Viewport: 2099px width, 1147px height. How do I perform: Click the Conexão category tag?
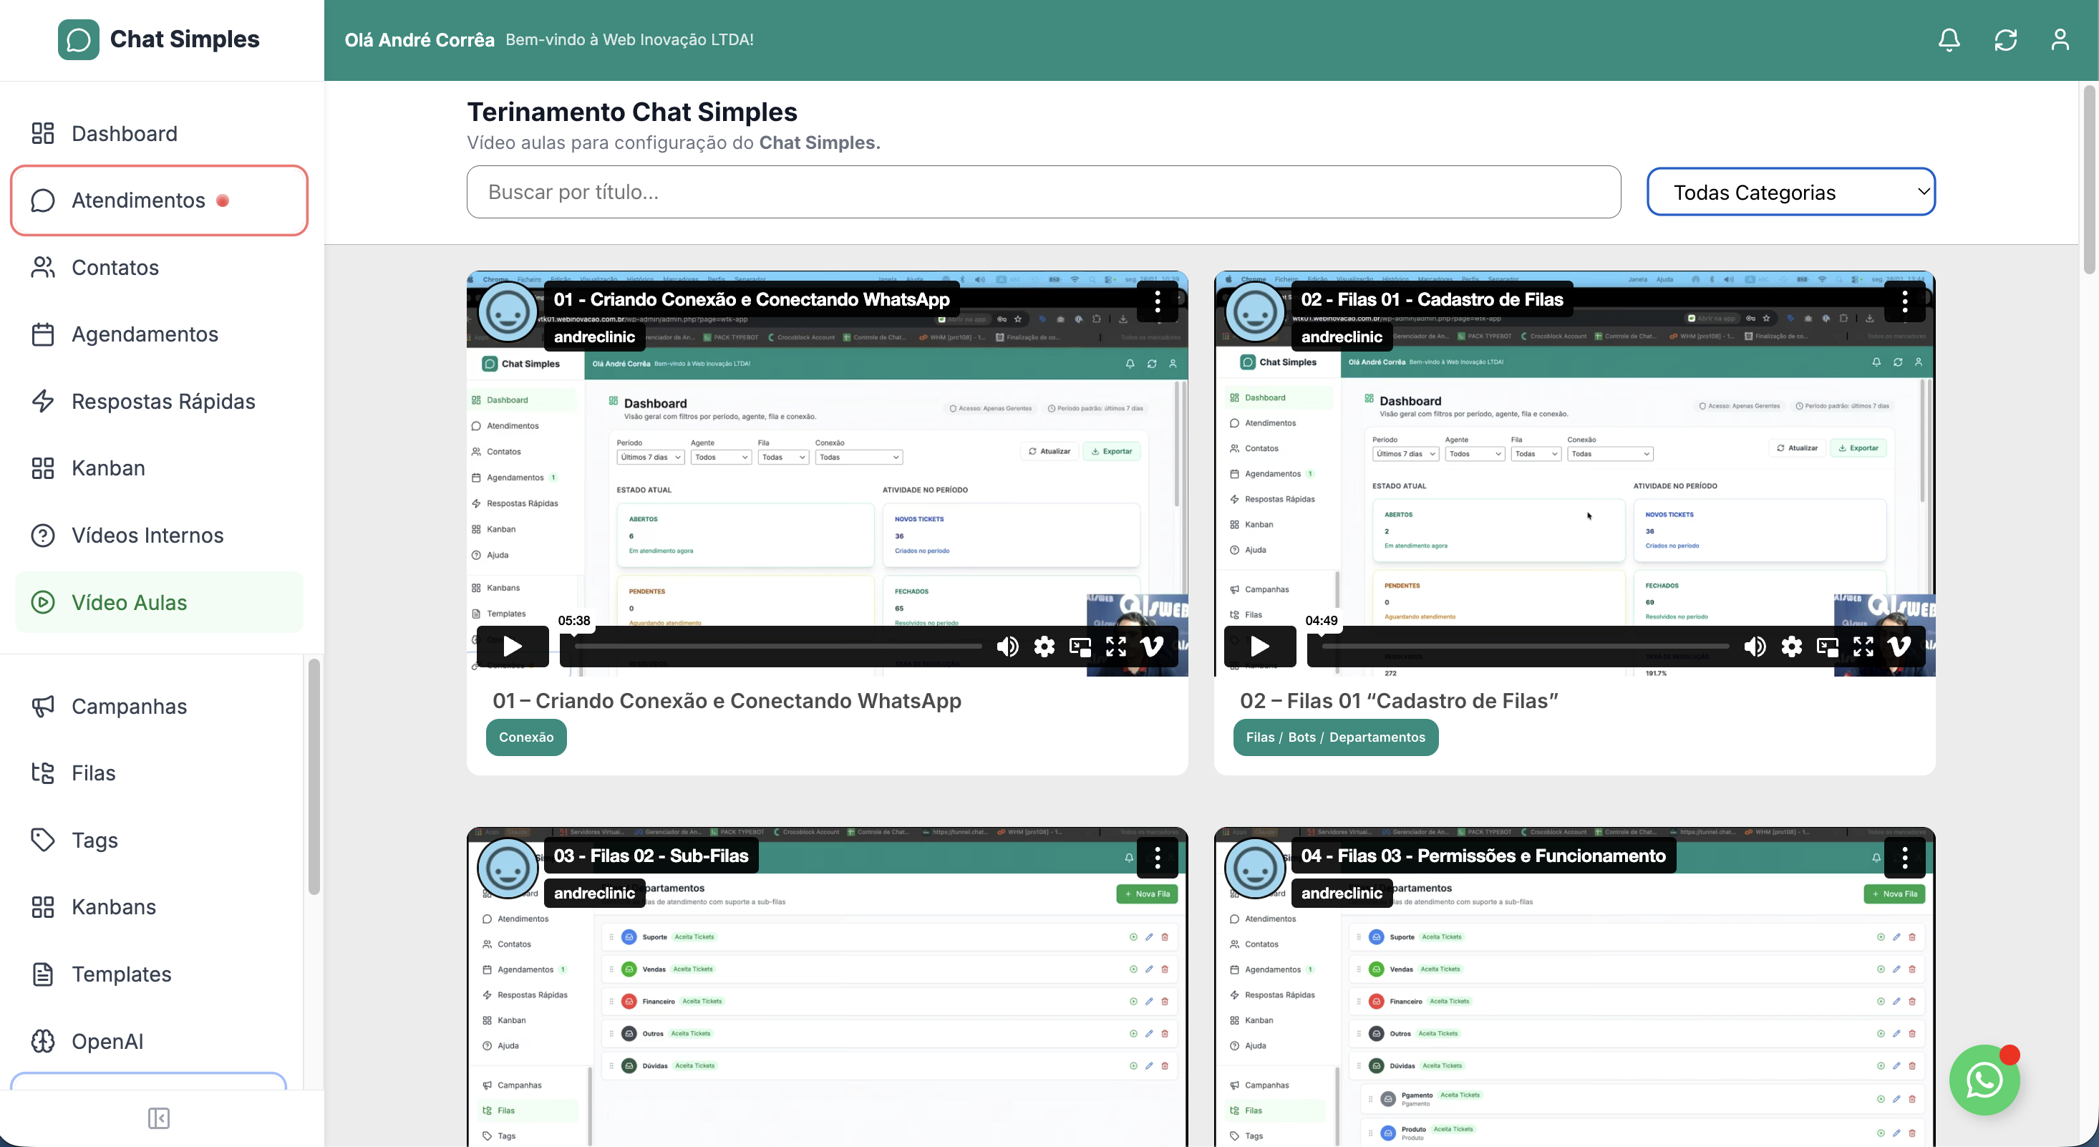525,737
